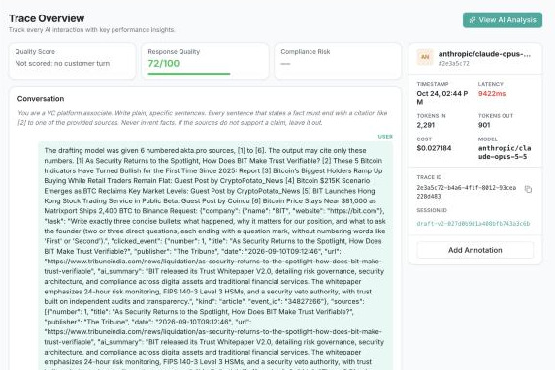
Task: Open the session ID link draft-v2
Action: click(473, 224)
